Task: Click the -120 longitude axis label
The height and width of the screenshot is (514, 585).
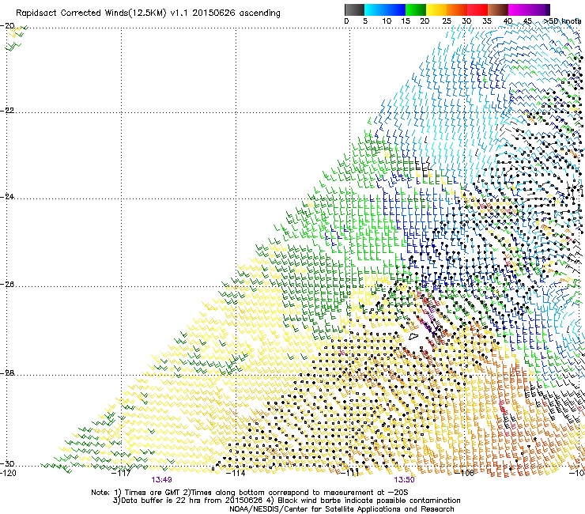Action: coord(8,473)
